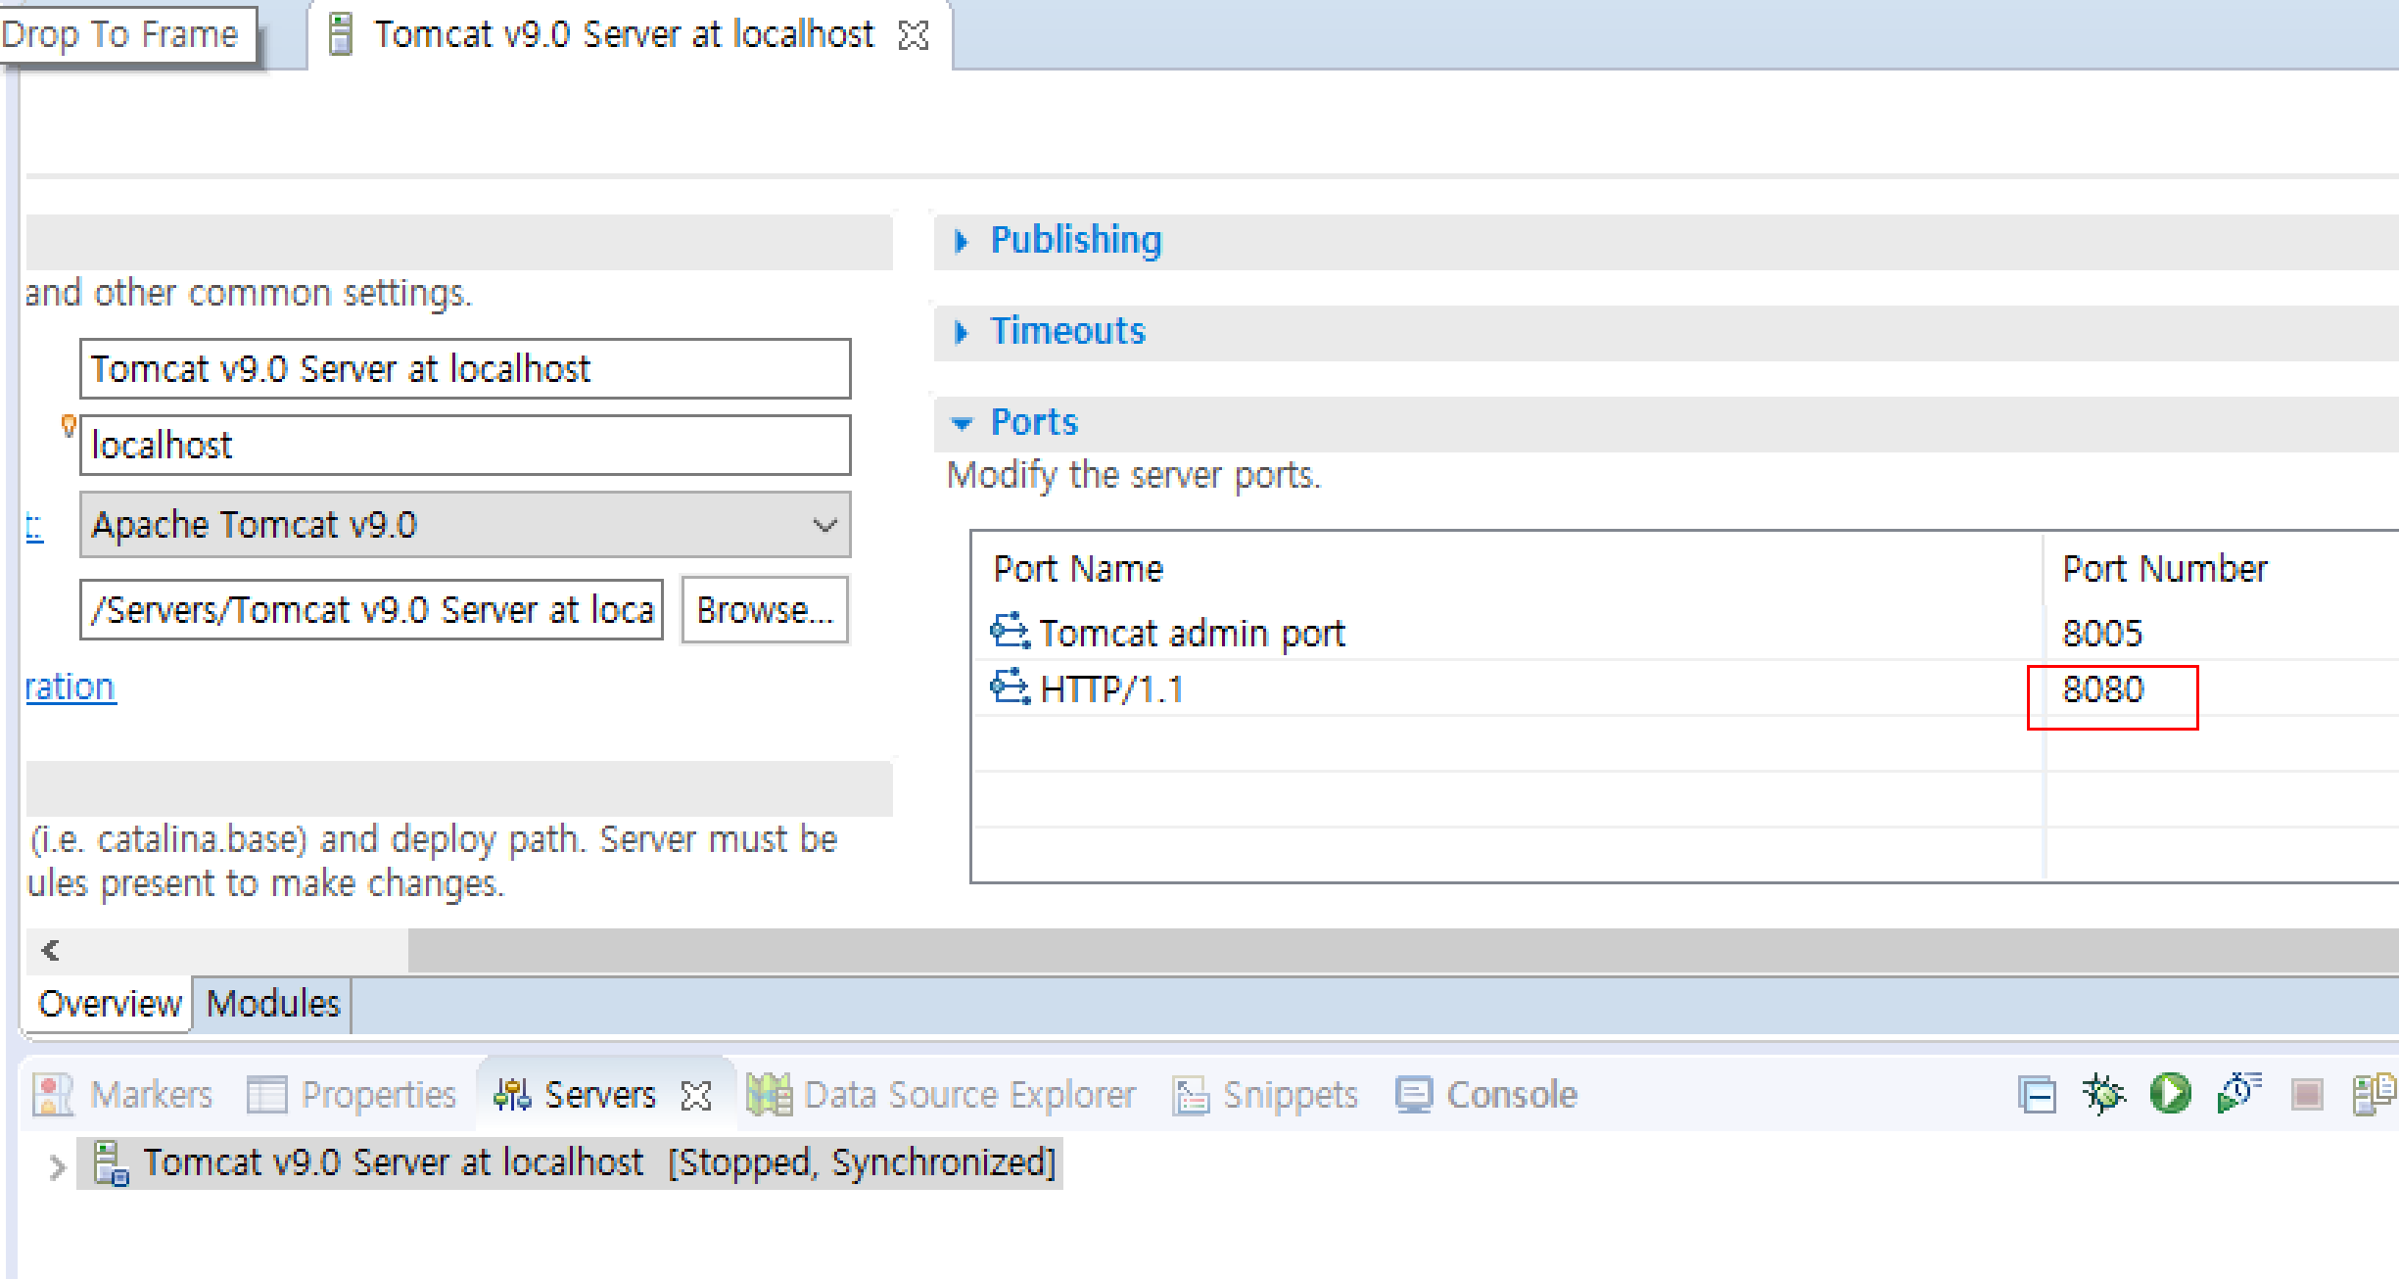Switch to the Modules tab
This screenshot has height=1279, width=2399.
click(x=273, y=1004)
